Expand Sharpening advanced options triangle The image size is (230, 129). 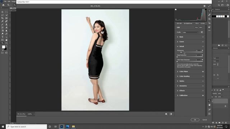pos(202,51)
